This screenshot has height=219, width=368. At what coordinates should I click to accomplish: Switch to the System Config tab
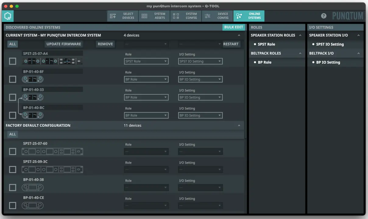pos(186,16)
